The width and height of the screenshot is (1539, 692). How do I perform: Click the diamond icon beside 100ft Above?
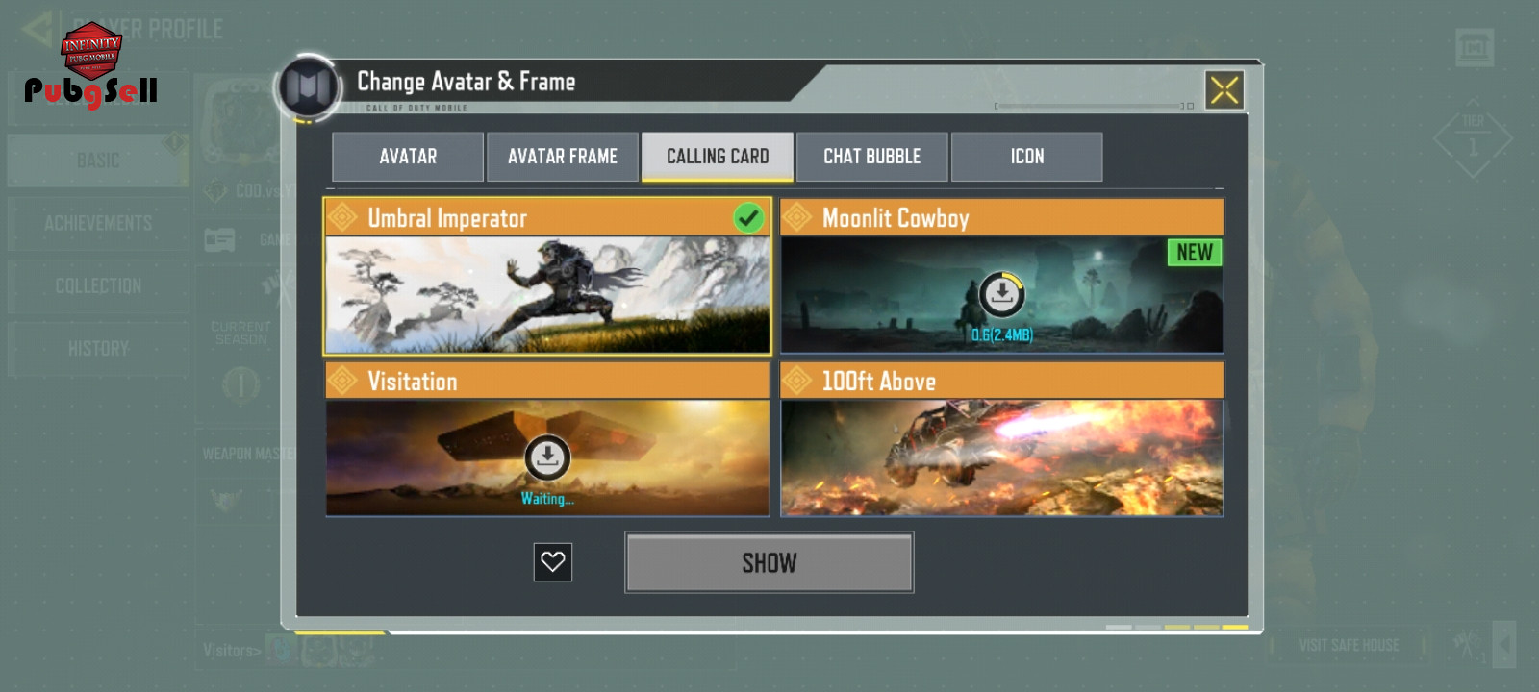[796, 382]
